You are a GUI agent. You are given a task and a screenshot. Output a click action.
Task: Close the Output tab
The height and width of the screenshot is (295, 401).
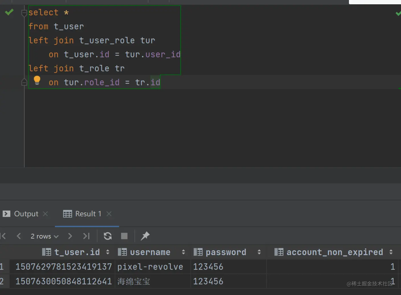click(x=45, y=214)
